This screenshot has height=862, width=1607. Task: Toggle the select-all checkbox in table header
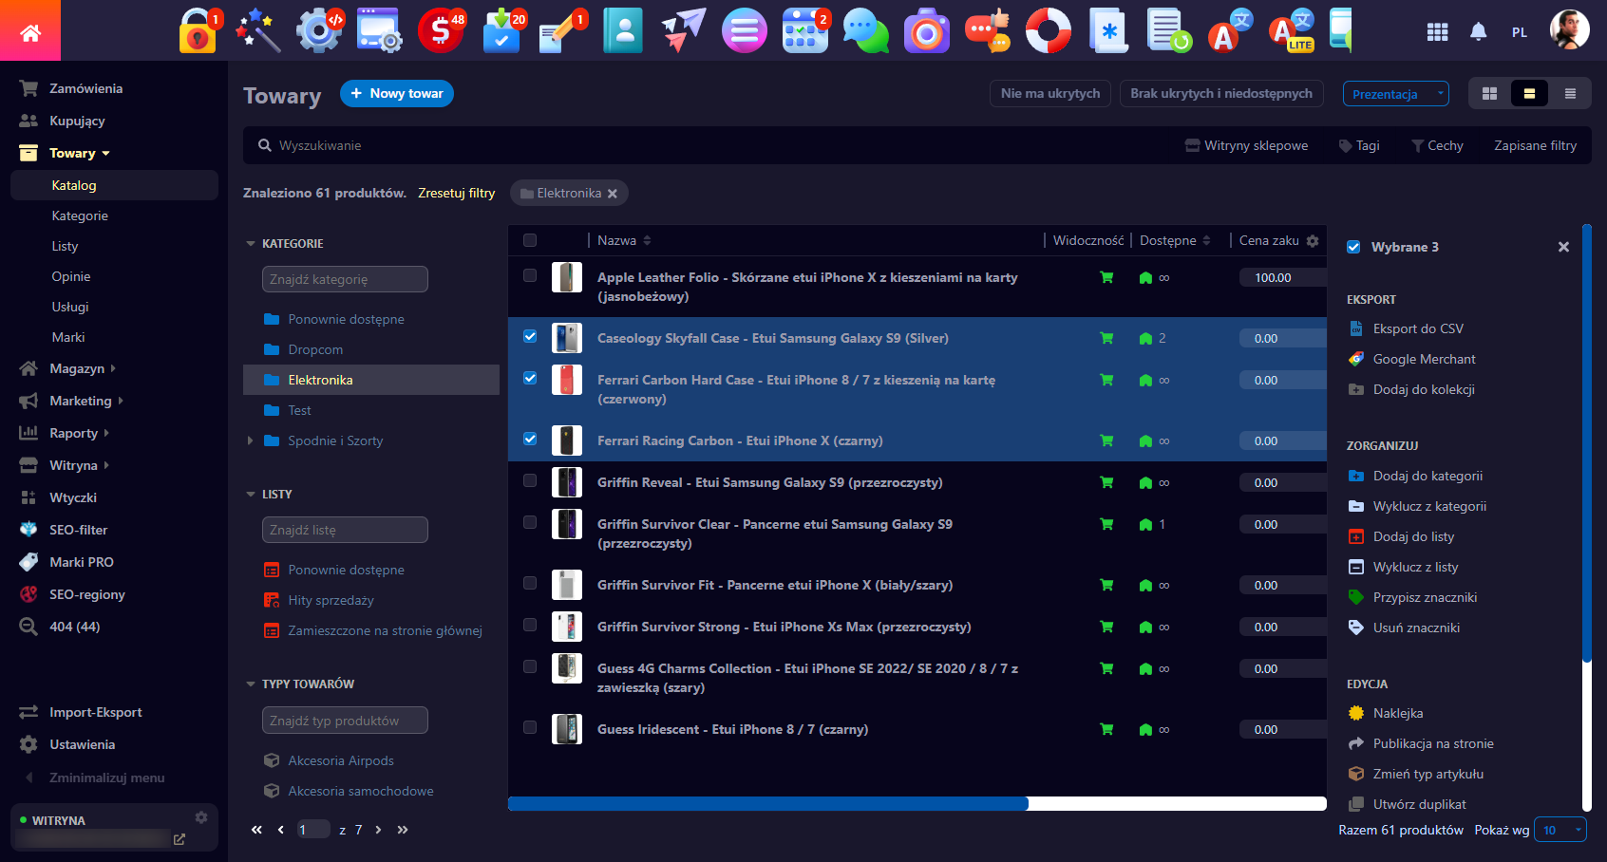click(530, 240)
